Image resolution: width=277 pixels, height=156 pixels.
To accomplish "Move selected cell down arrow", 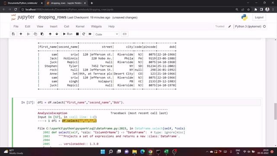I will (57, 34).
